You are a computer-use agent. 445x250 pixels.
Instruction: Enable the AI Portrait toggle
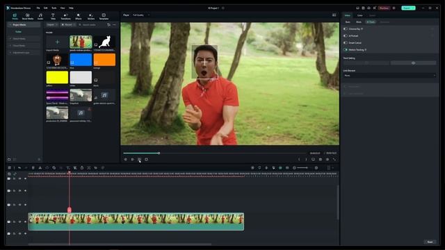346,35
